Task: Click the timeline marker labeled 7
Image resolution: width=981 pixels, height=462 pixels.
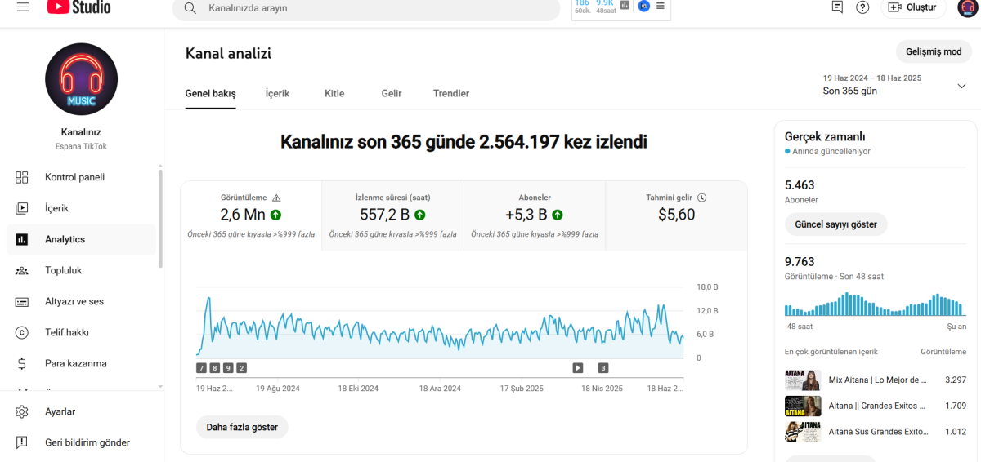Action: pos(201,368)
